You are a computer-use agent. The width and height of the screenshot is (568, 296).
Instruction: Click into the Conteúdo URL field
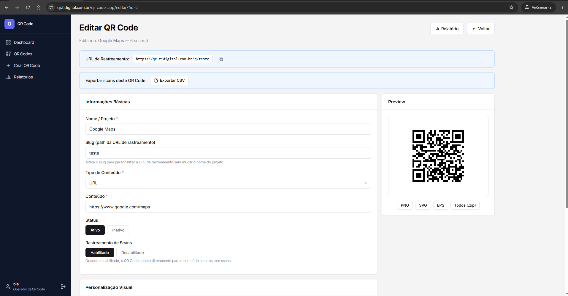(228, 207)
